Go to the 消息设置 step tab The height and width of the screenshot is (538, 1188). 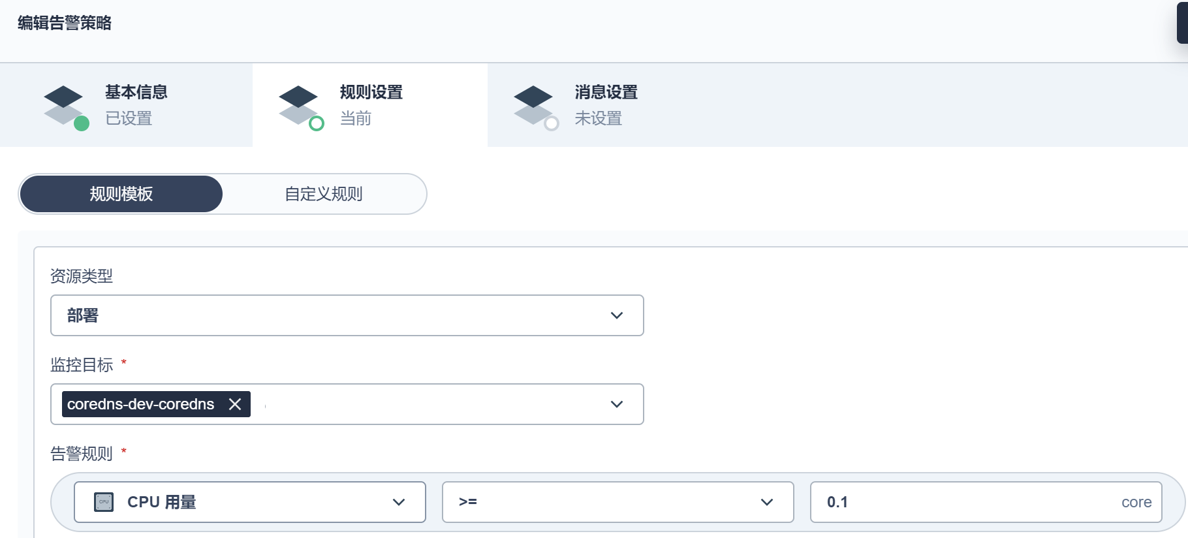point(606,104)
